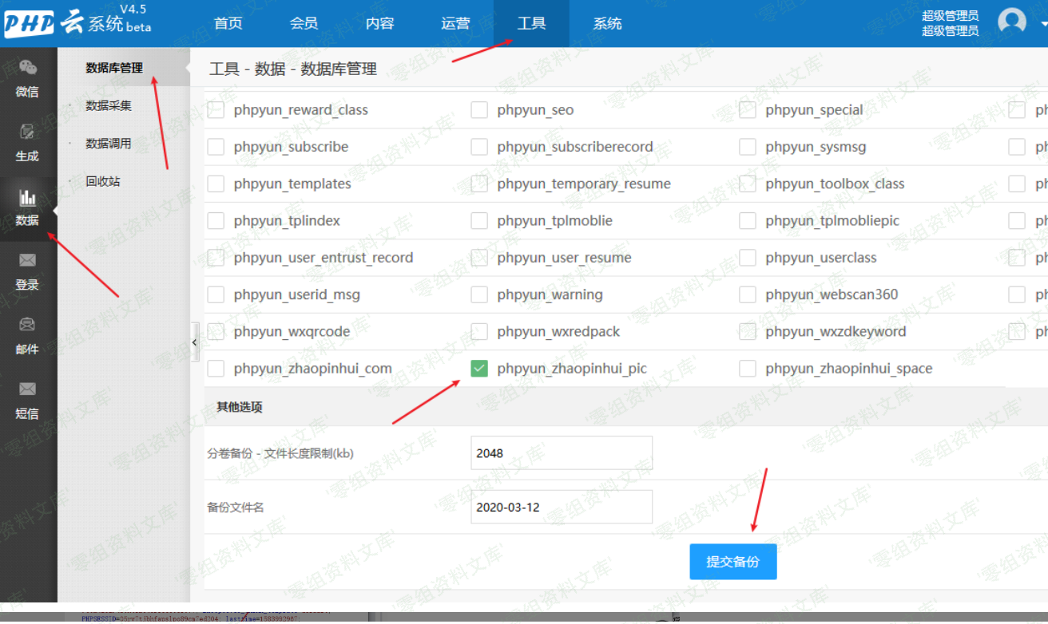The width and height of the screenshot is (1048, 624).
Task: Click the PHP云系统 logo
Action: 77,22
